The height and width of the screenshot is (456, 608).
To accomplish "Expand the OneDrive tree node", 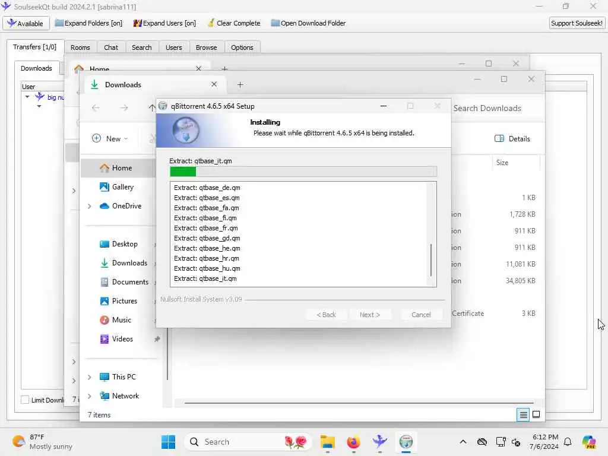I will tap(90, 206).
